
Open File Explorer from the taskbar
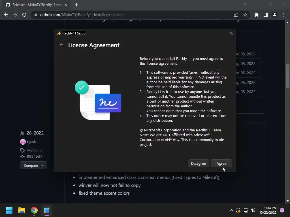point(22,210)
